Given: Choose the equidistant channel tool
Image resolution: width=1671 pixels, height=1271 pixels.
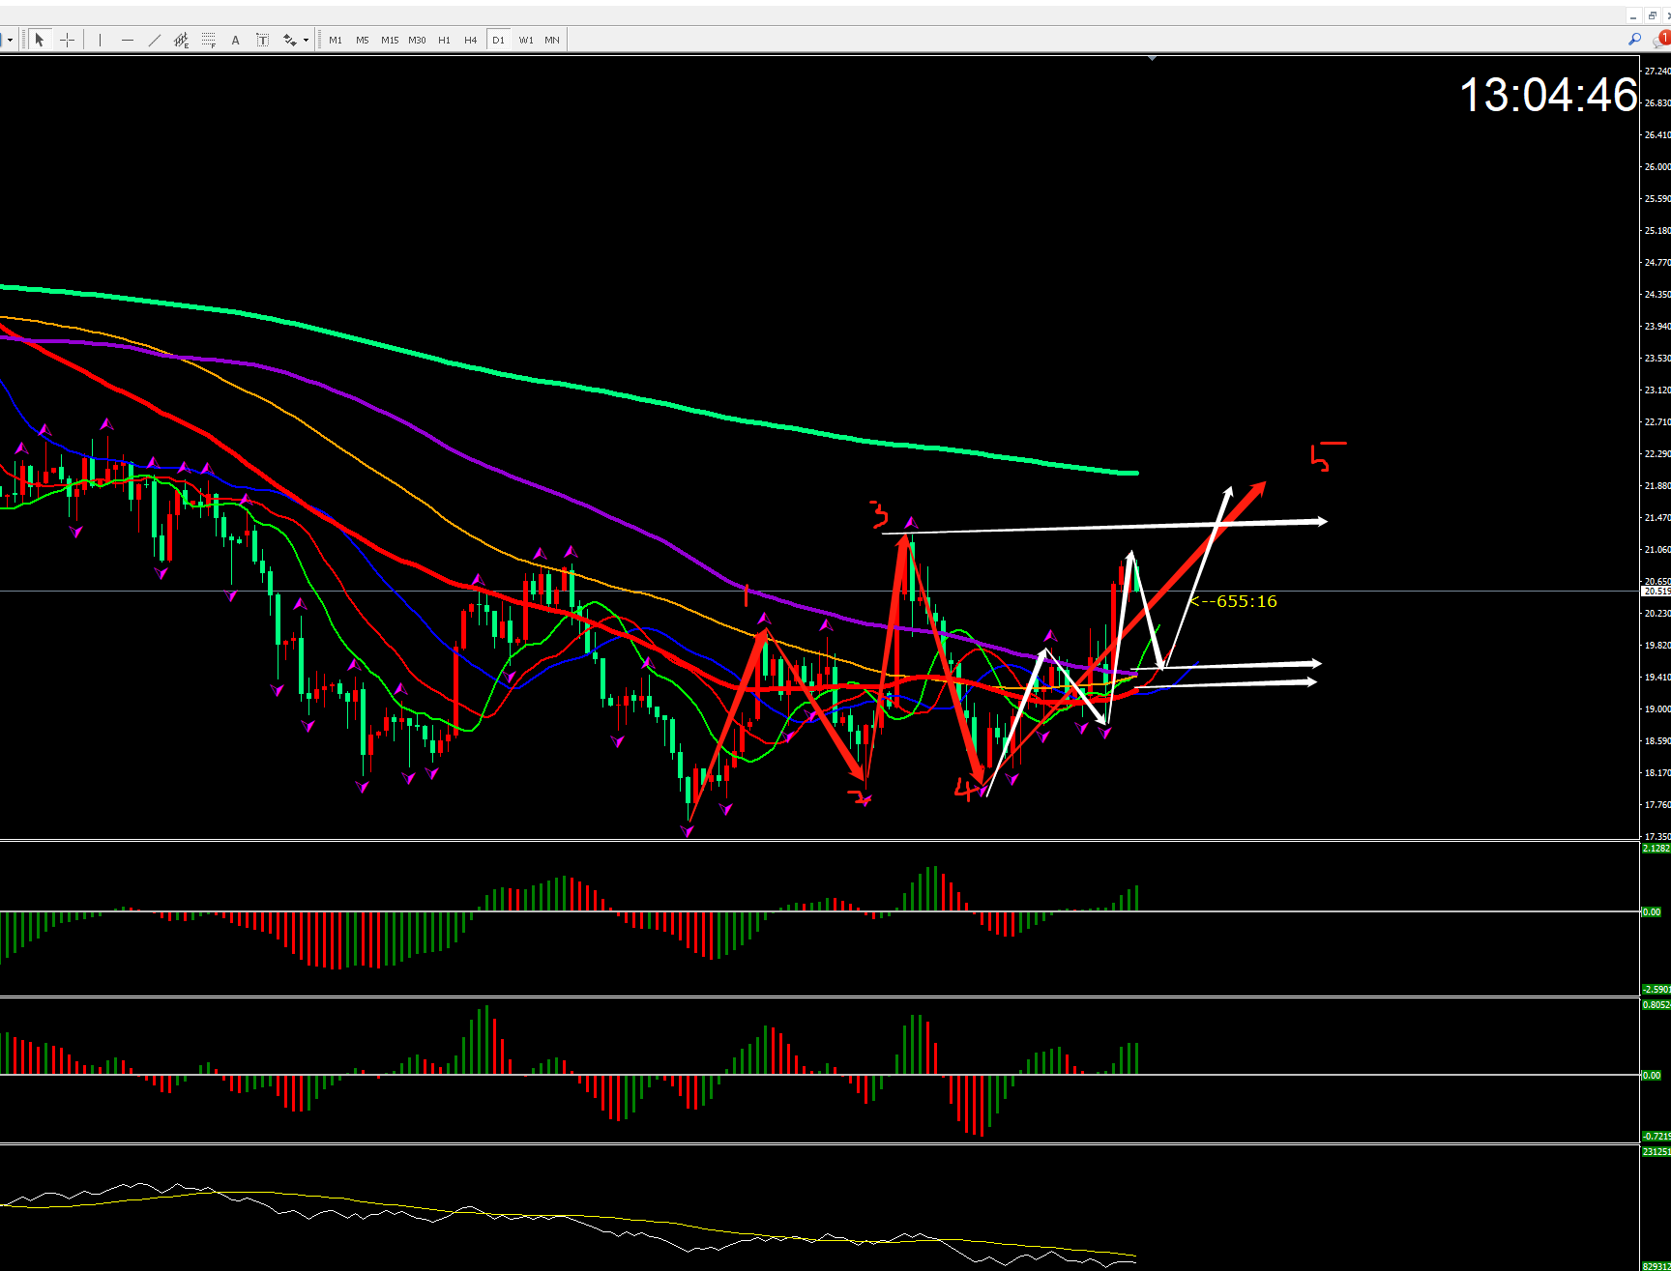Looking at the screenshot, I should coord(181,40).
